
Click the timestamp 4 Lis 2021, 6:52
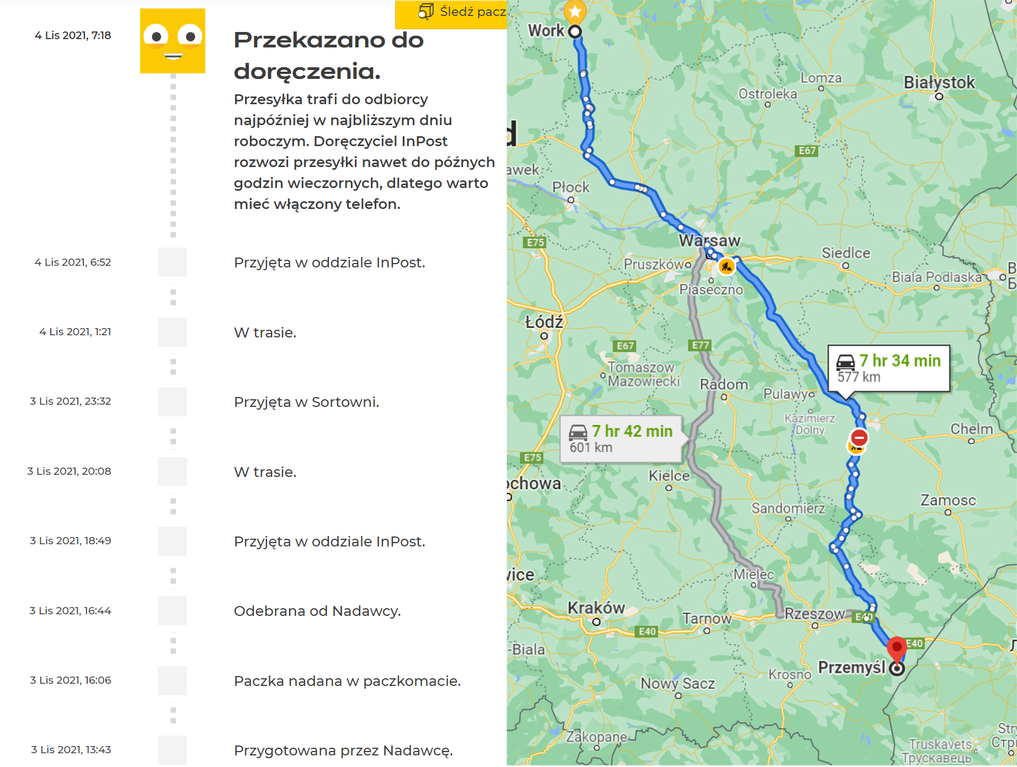[x=73, y=262]
